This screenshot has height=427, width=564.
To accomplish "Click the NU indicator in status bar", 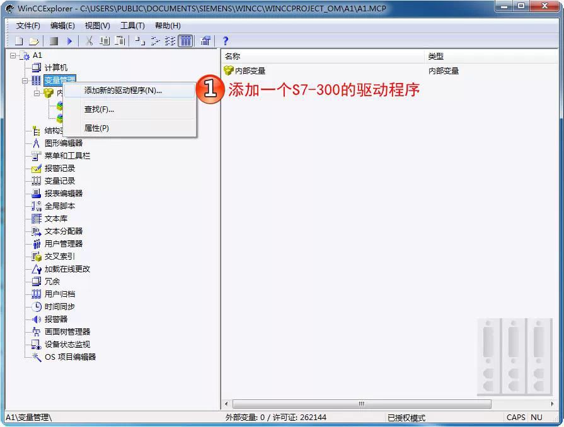I will click(x=536, y=418).
